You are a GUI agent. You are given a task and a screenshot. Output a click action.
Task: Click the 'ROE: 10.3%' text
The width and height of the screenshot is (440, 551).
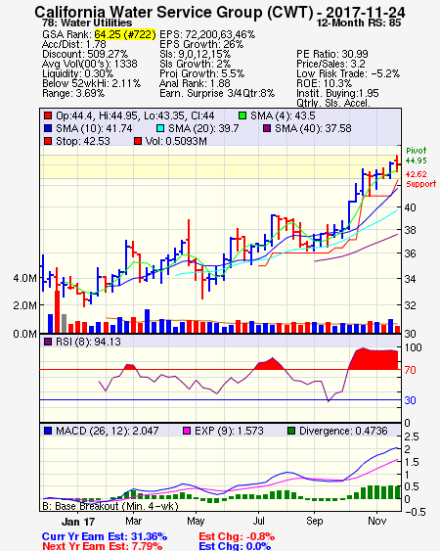324,83
